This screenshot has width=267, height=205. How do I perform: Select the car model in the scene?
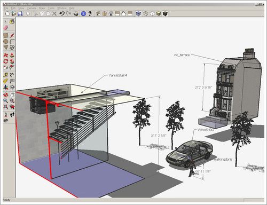click(189, 153)
